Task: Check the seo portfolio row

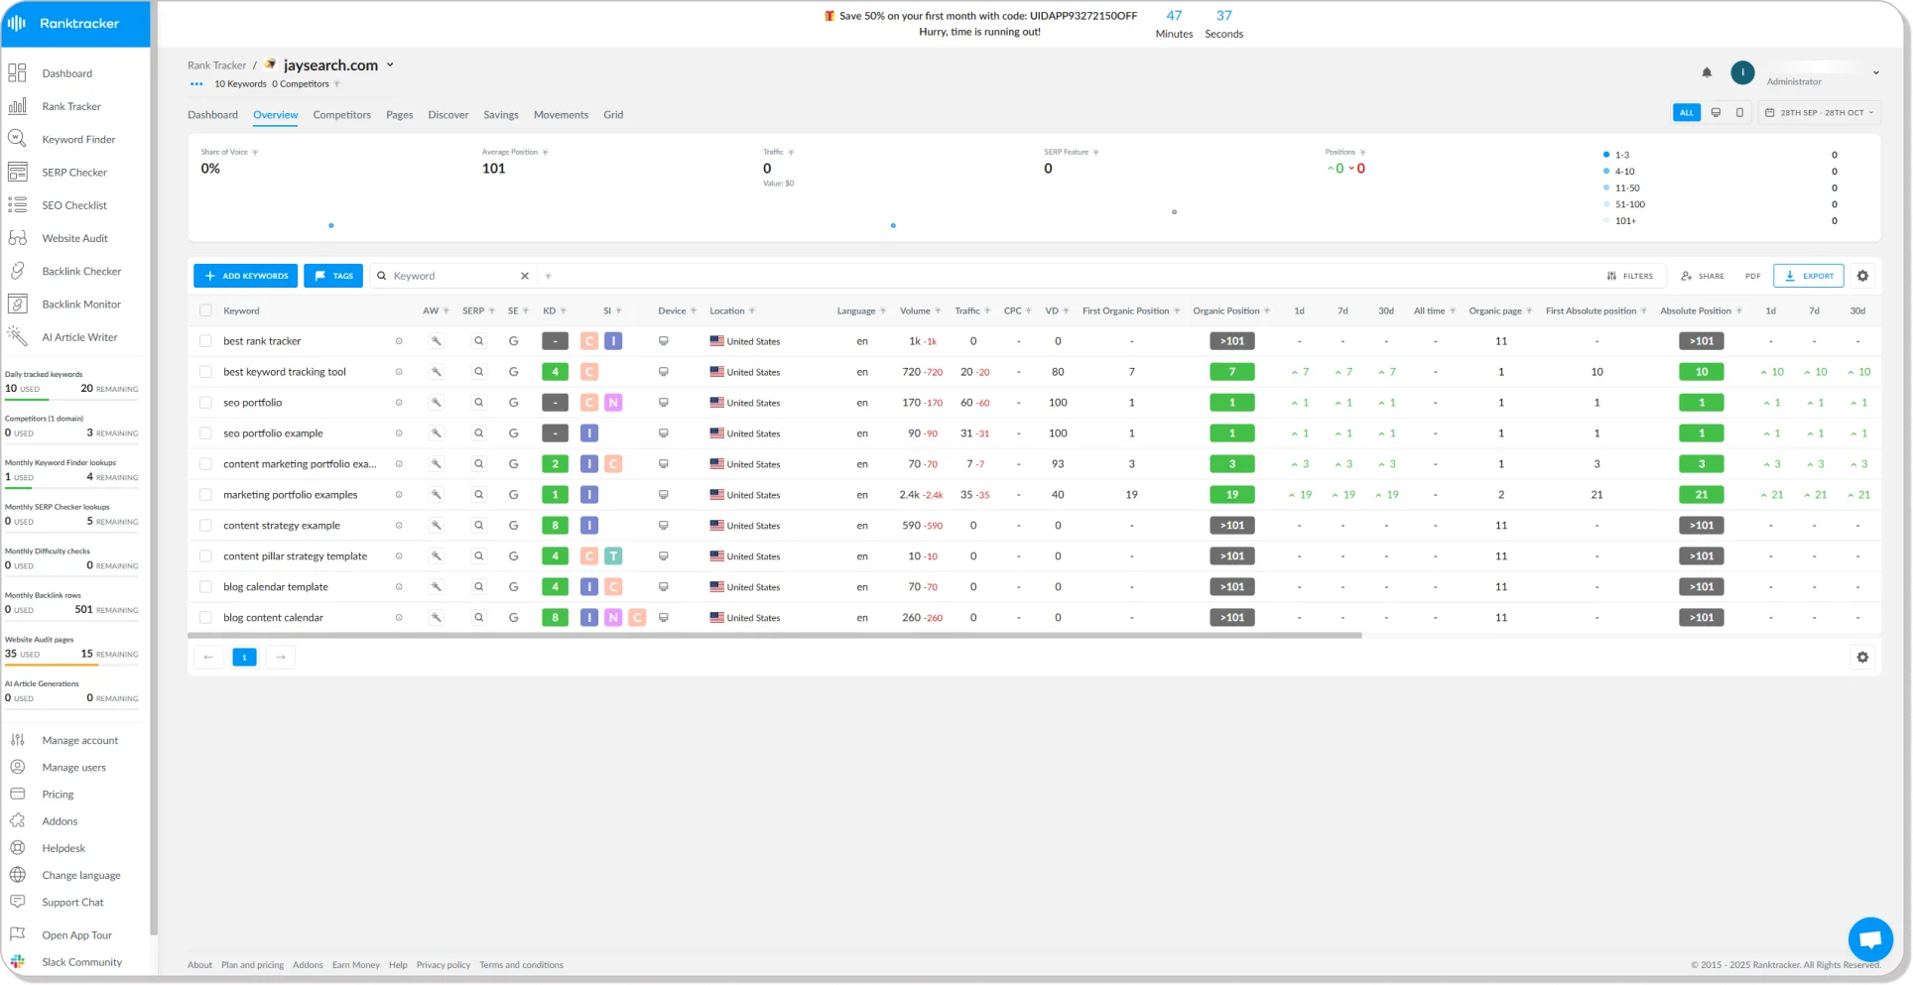Action: coord(205,402)
